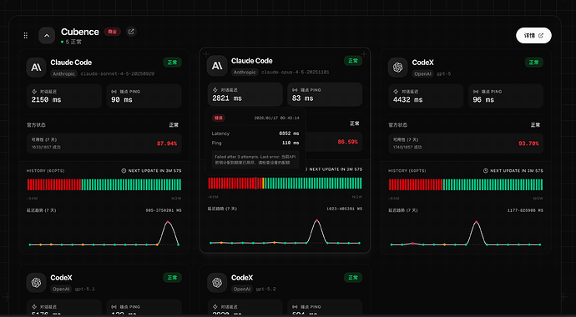Click the 4432 ms latency value
The image size is (576, 317).
click(x=407, y=100)
